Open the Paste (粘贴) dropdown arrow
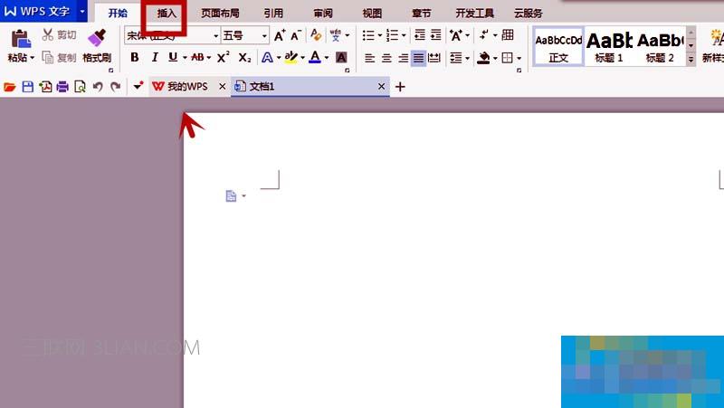The height and width of the screenshot is (408, 724). click(x=33, y=58)
